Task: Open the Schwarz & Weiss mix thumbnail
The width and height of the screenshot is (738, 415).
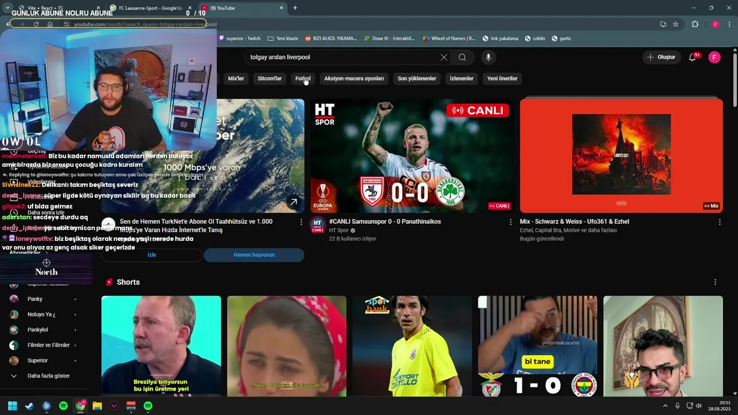Action: [621, 156]
